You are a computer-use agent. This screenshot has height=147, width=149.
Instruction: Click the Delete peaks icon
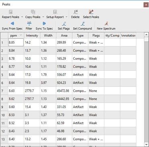(x=76, y=12)
